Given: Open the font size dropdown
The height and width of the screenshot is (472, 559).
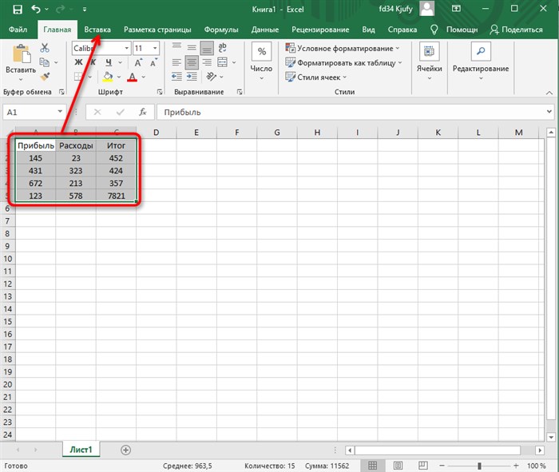Looking at the screenshot, I should pos(146,48).
